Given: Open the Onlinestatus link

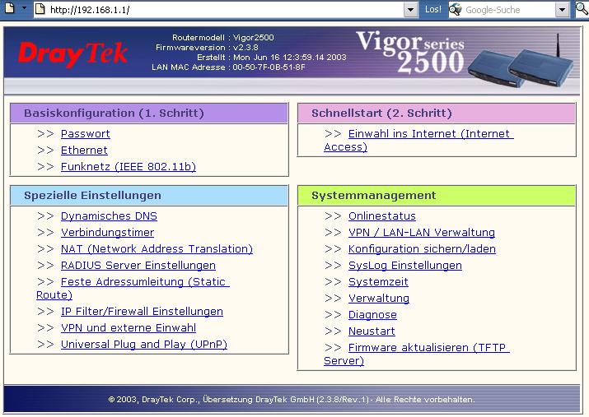Looking at the screenshot, I should pos(382,216).
